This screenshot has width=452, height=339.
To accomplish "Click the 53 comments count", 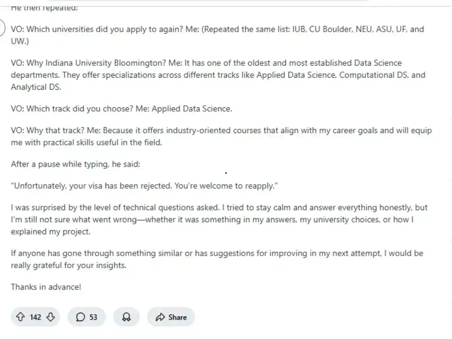I will 93,317.
